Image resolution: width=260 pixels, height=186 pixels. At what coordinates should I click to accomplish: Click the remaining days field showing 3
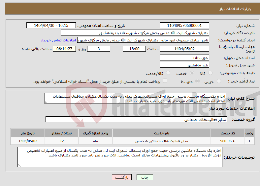tap(99, 49)
